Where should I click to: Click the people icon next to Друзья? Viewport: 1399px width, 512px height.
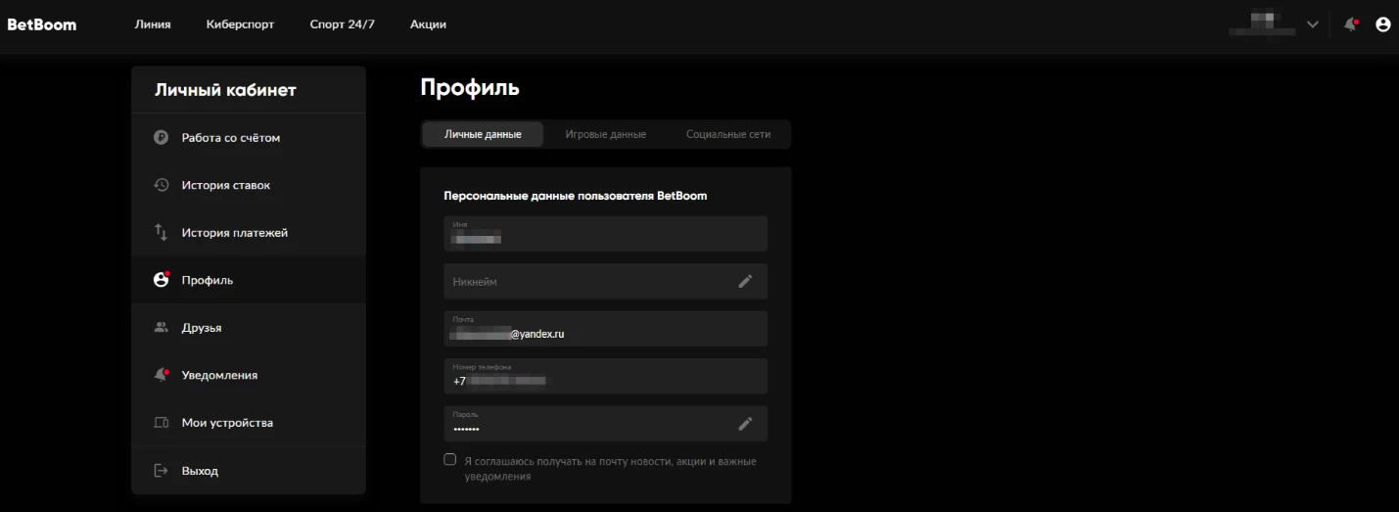pyautogui.click(x=162, y=327)
